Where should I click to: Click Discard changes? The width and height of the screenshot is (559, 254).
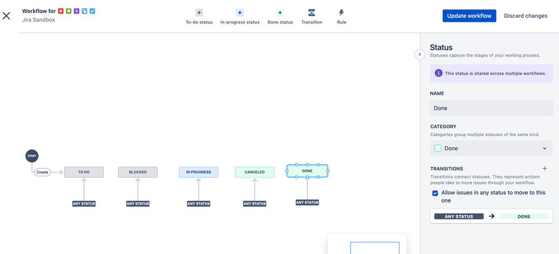coord(525,16)
